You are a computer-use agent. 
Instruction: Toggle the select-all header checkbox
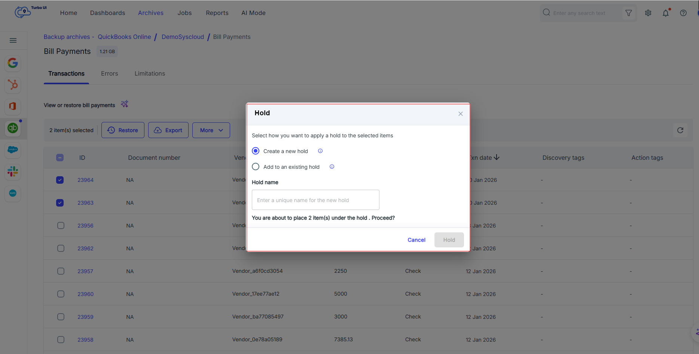(x=60, y=158)
